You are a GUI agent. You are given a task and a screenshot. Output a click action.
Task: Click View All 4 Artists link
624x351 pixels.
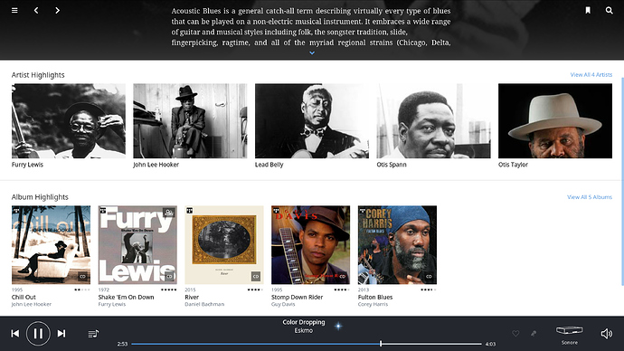pyautogui.click(x=591, y=75)
